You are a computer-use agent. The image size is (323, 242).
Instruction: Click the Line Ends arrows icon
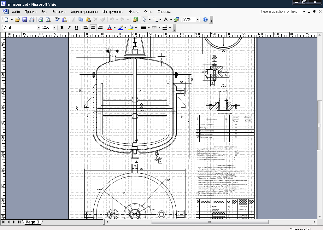coord(165,28)
